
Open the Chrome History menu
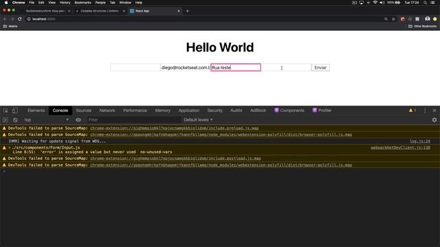tap(65, 3)
